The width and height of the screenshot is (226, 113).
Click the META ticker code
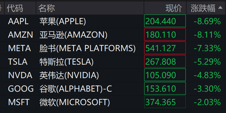(x=19, y=48)
